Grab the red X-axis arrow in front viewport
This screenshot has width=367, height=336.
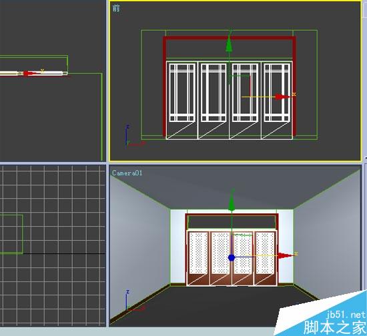click(283, 97)
